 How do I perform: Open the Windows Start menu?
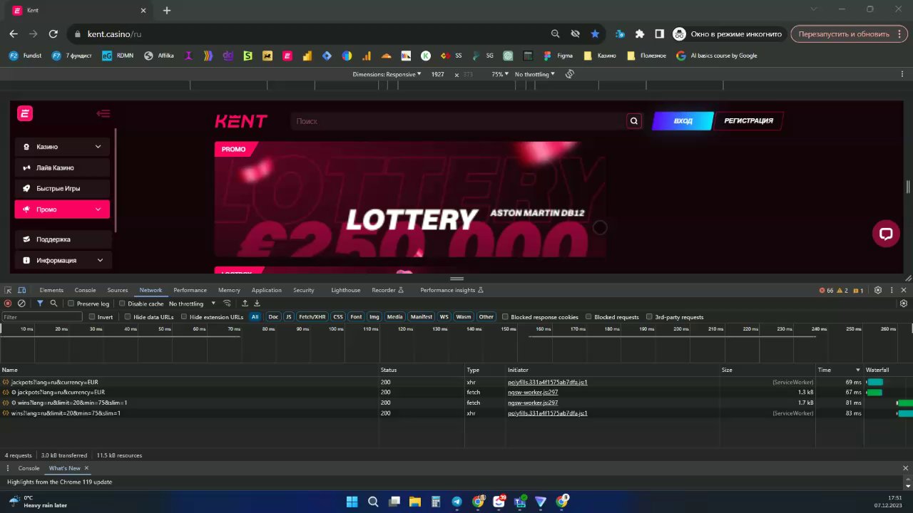click(x=352, y=502)
